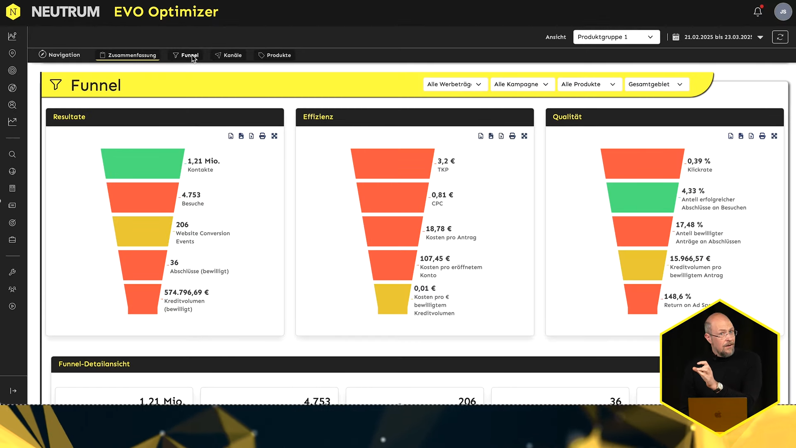This screenshot has width=796, height=448.
Task: Switch to the Zusammenfassung tab
Action: (128, 55)
